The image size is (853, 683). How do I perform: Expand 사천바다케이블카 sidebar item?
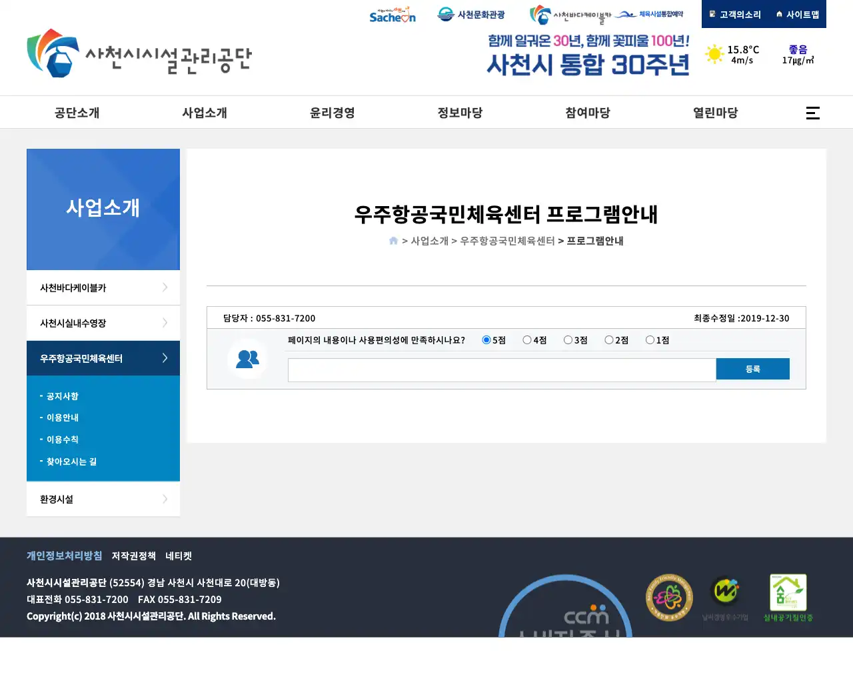tap(103, 287)
